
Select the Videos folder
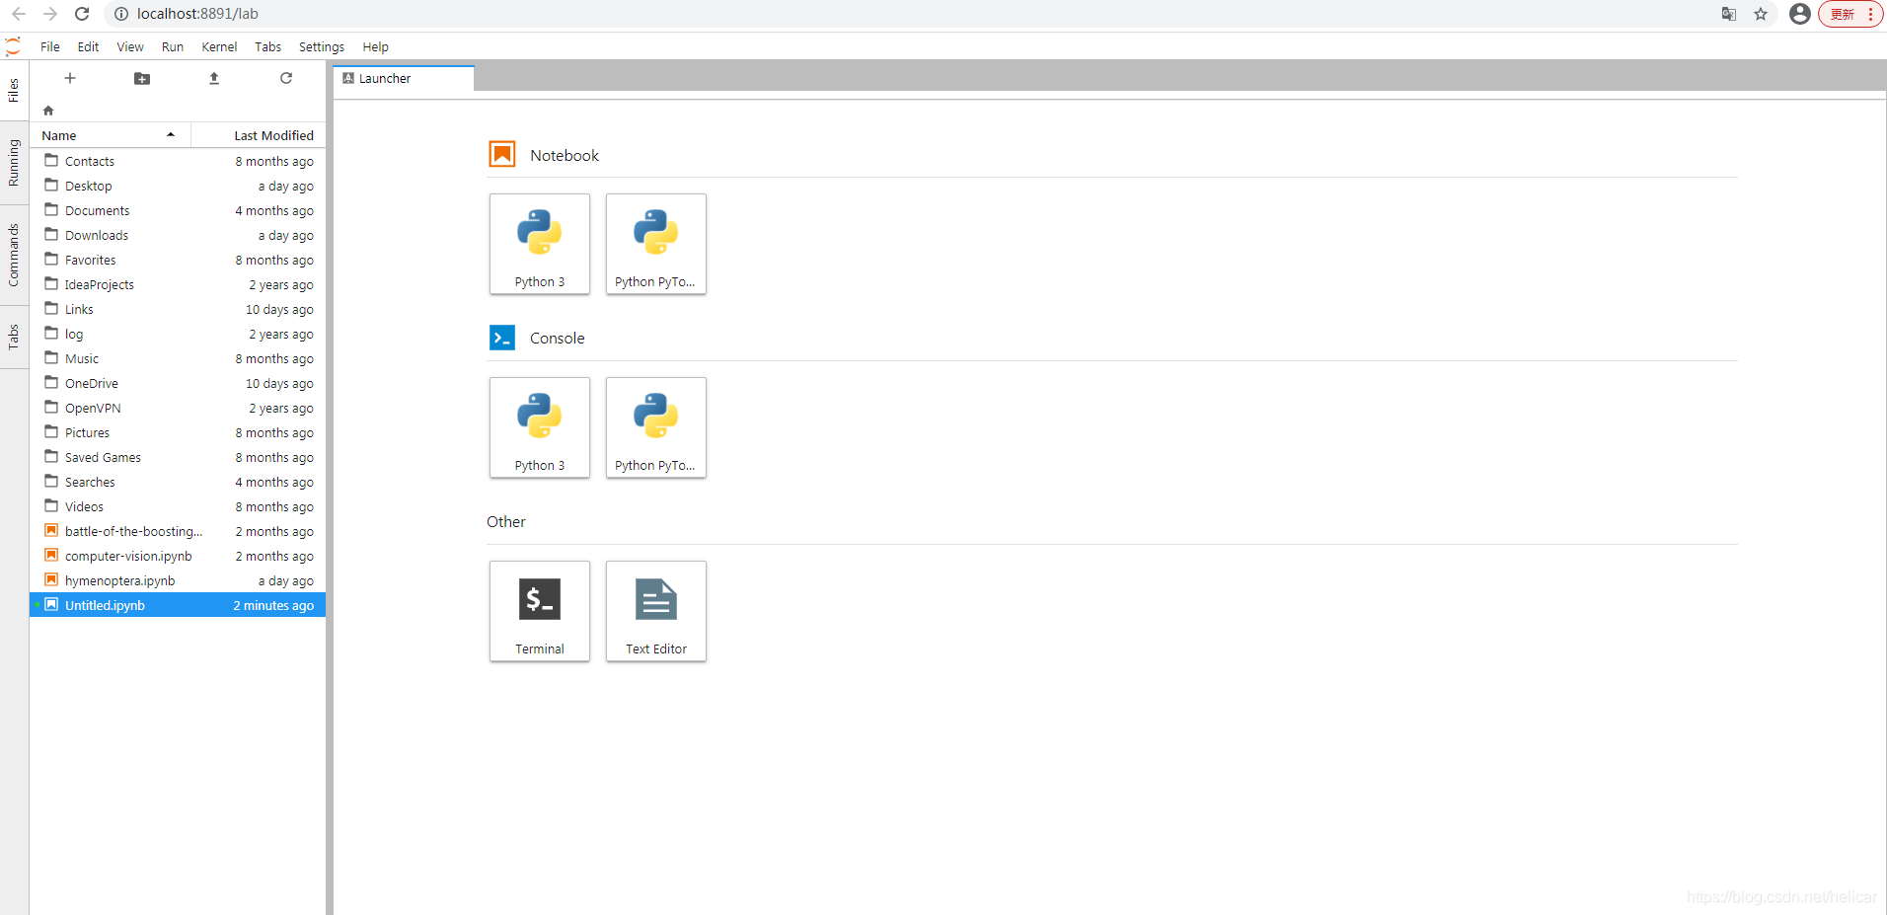point(178,506)
